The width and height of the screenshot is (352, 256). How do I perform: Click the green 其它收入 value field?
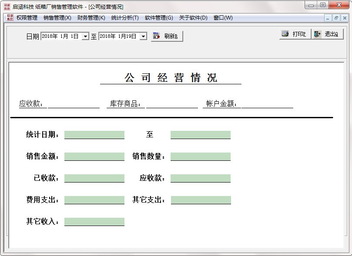coord(94,222)
